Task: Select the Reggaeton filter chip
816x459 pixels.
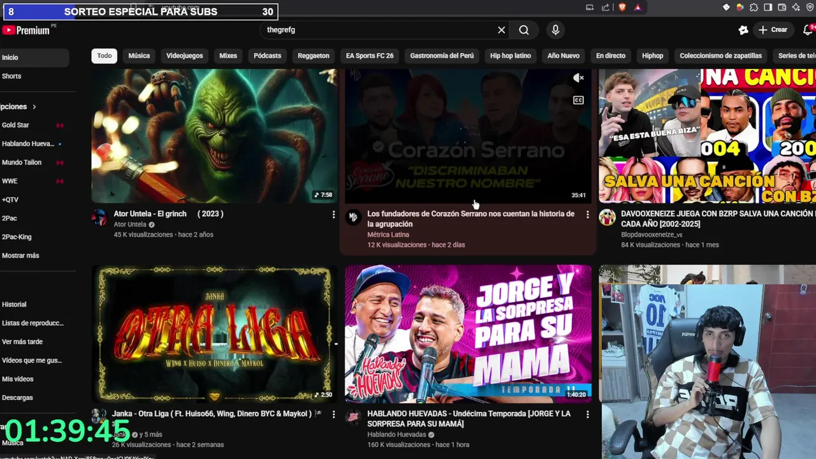Action: coord(314,55)
